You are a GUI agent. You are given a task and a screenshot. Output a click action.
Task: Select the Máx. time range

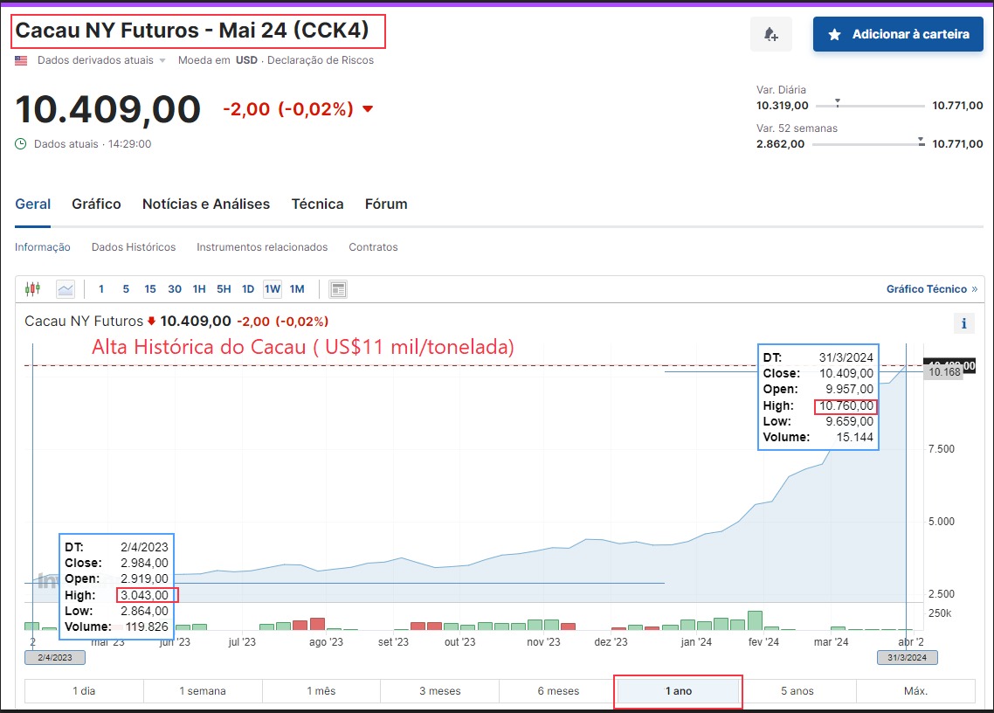[x=915, y=691]
